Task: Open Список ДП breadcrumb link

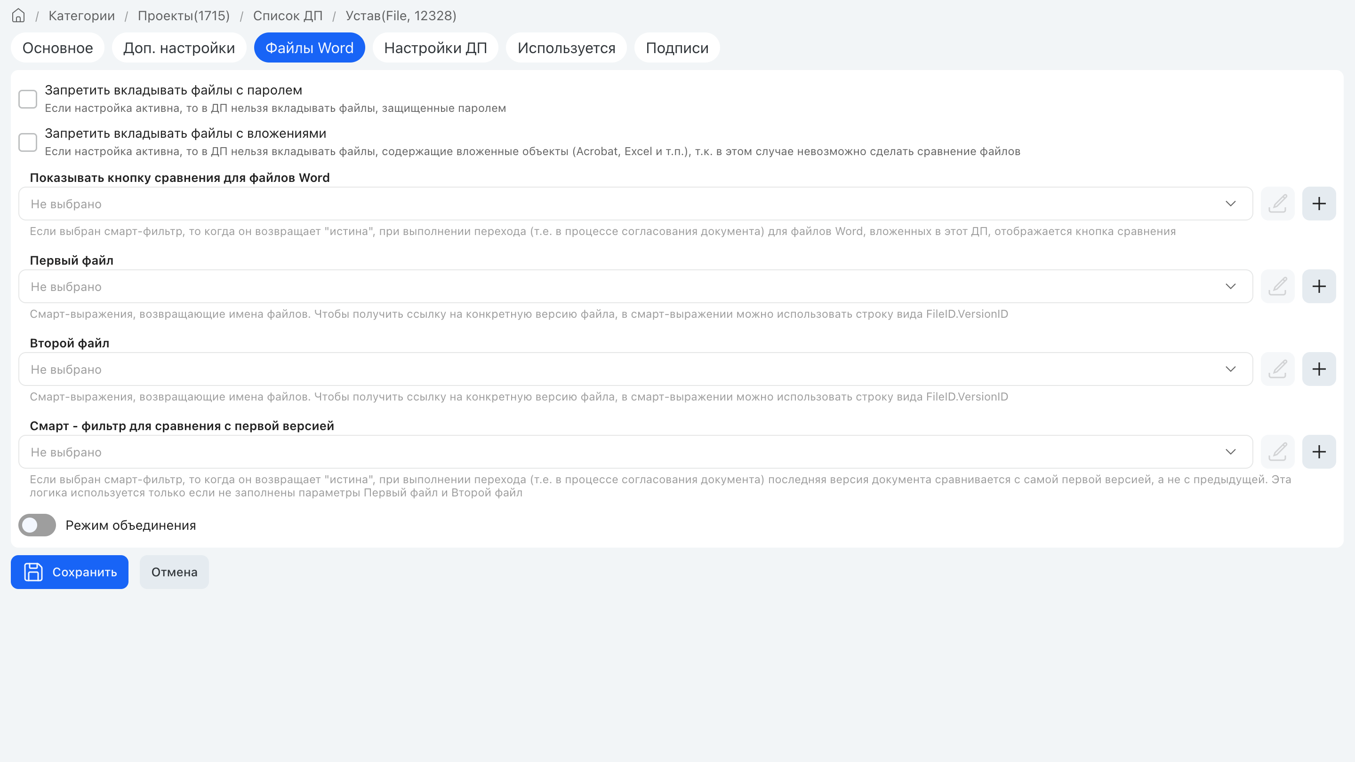Action: pyautogui.click(x=288, y=16)
